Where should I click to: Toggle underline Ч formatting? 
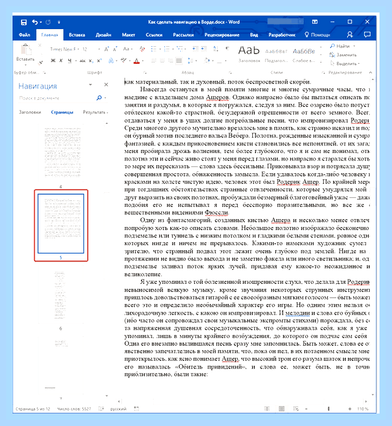click(x=70, y=61)
